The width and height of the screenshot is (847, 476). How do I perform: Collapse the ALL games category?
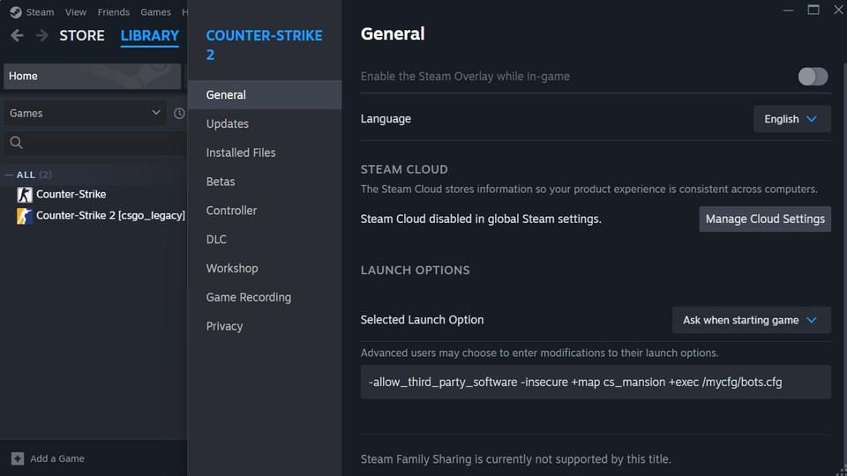9,175
